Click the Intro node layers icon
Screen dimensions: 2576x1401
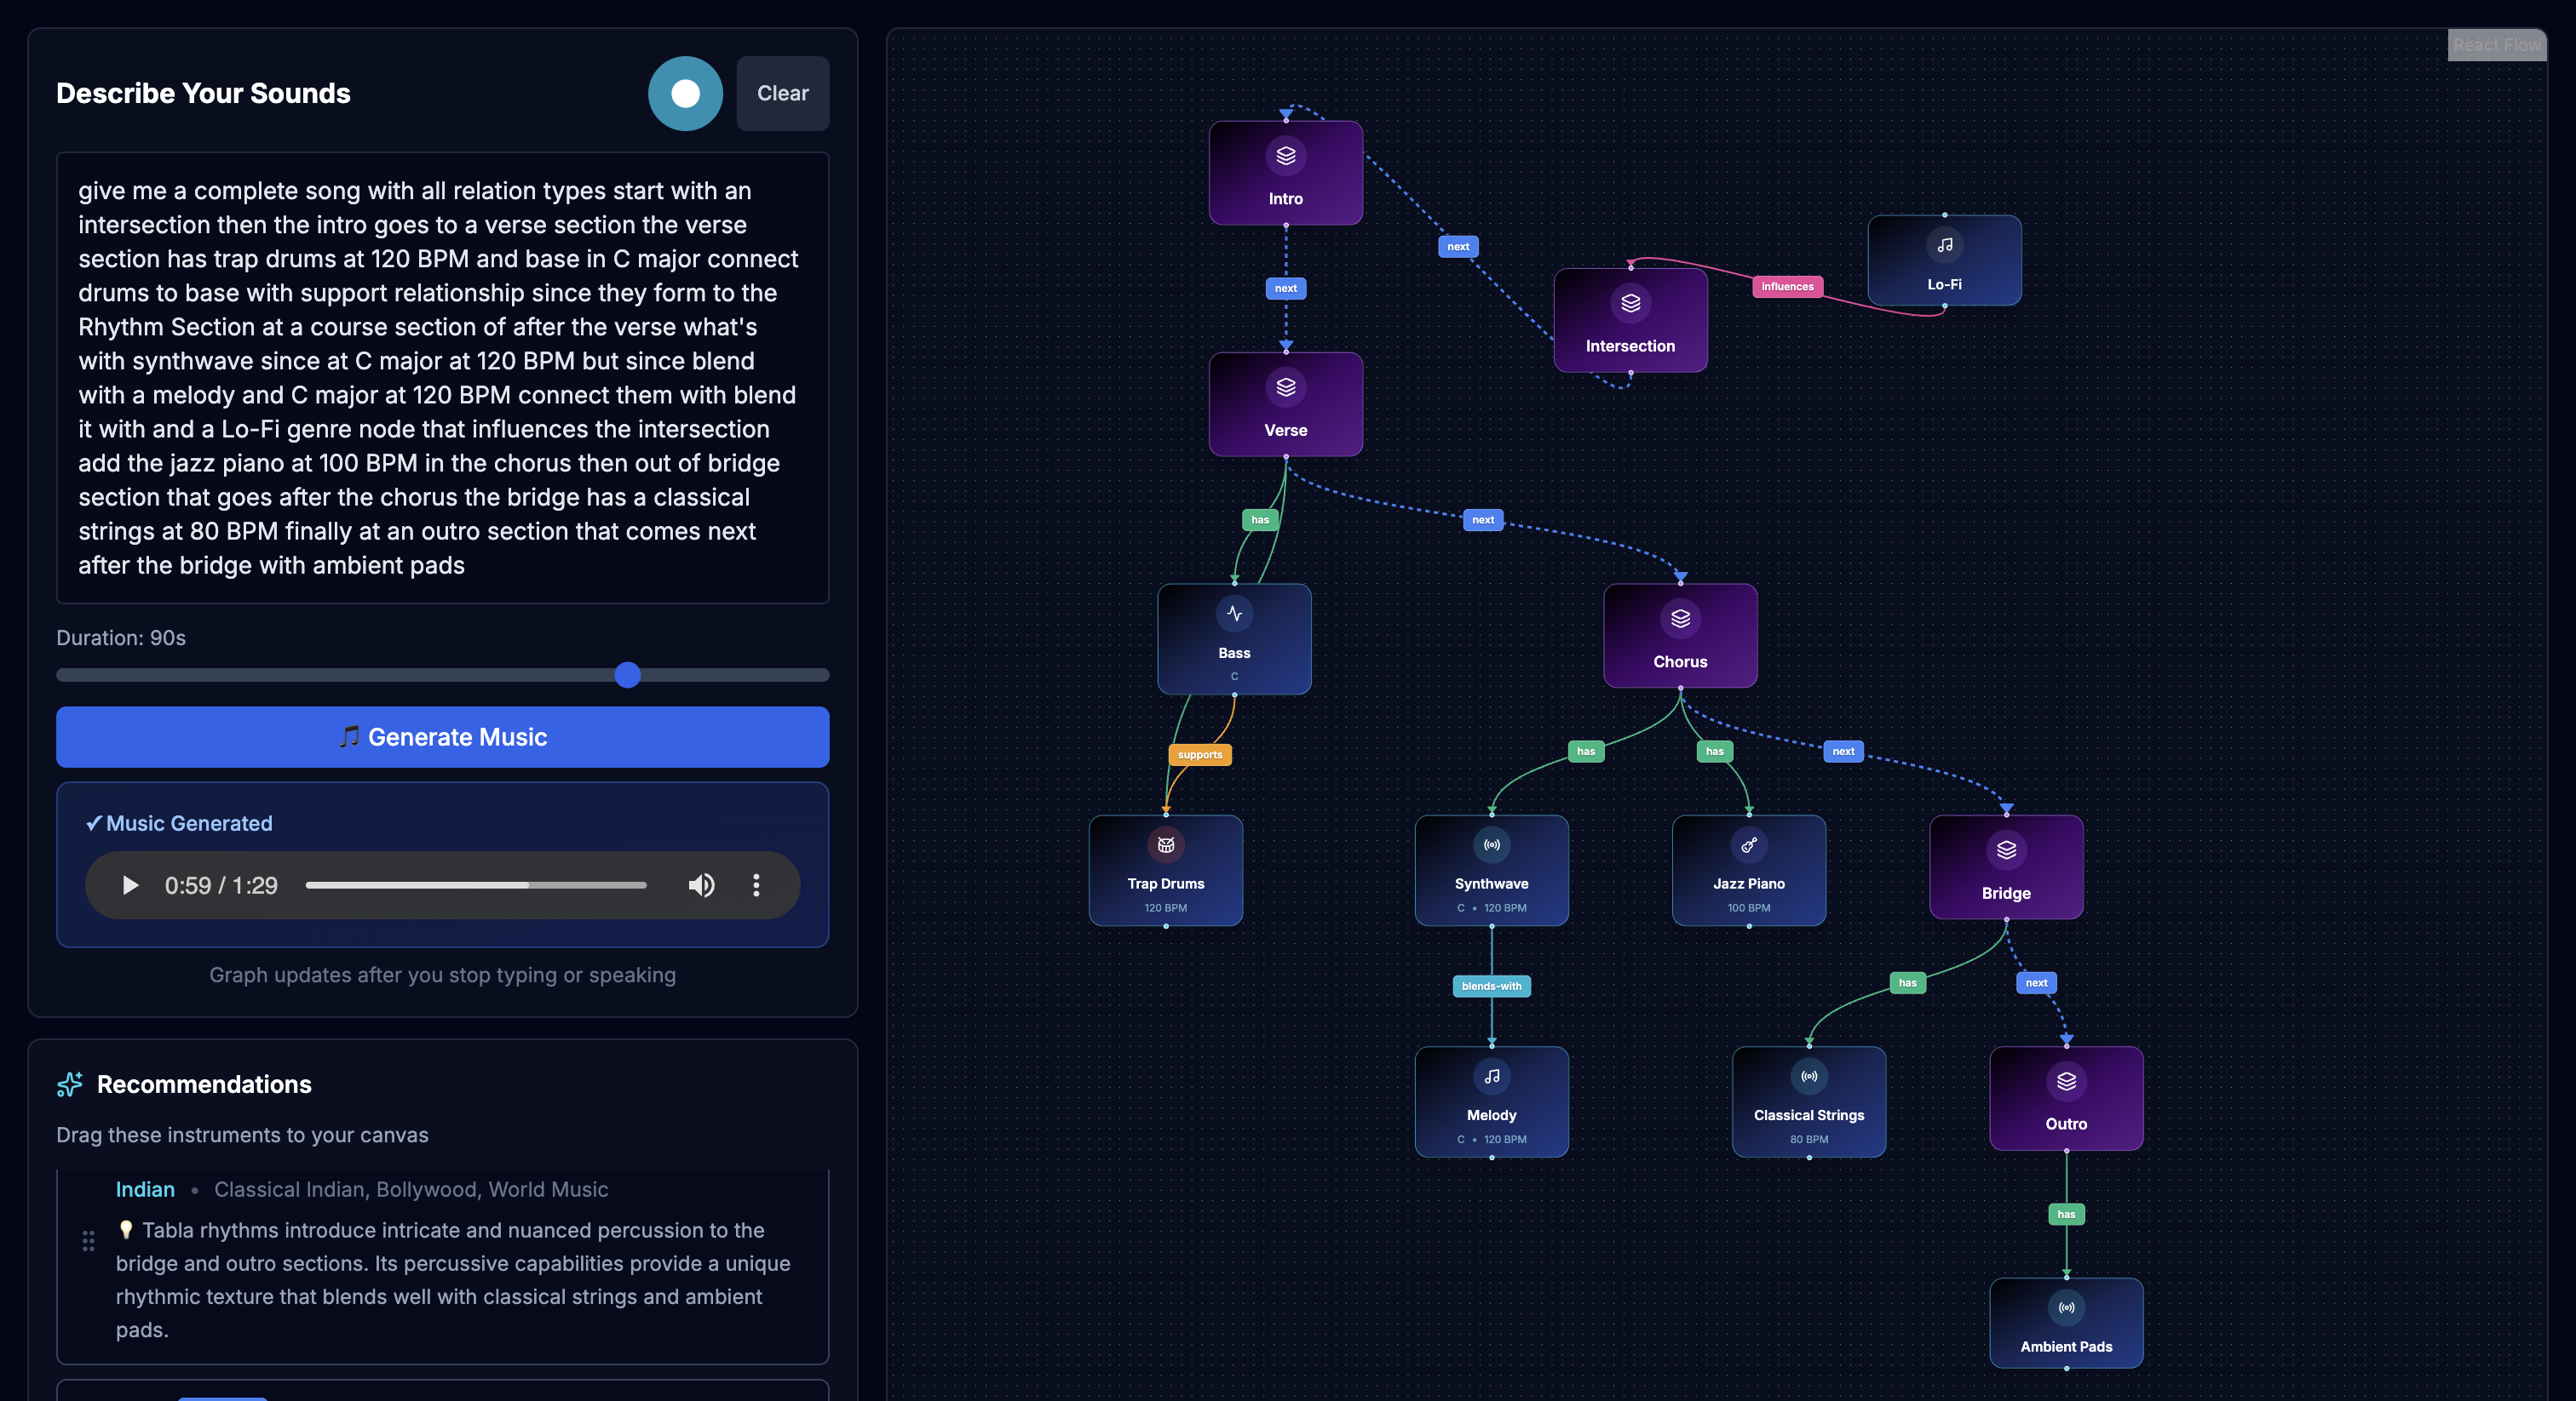pyautogui.click(x=1285, y=156)
